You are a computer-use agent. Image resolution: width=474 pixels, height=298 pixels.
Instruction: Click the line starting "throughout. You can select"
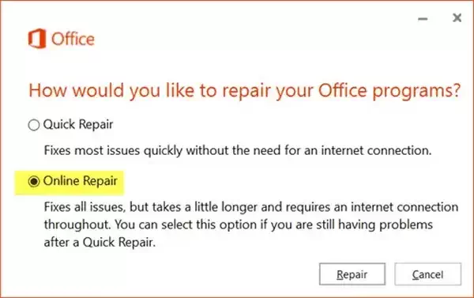click(x=239, y=224)
